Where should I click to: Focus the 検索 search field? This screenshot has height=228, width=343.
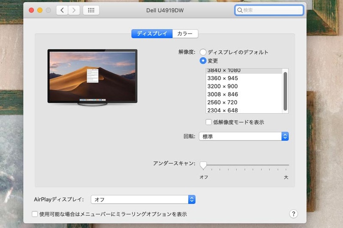point(269,10)
